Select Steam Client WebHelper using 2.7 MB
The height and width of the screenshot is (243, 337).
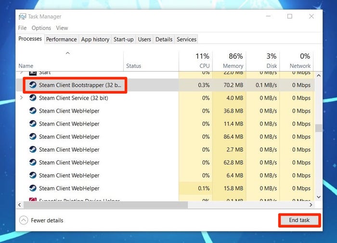(x=166, y=149)
